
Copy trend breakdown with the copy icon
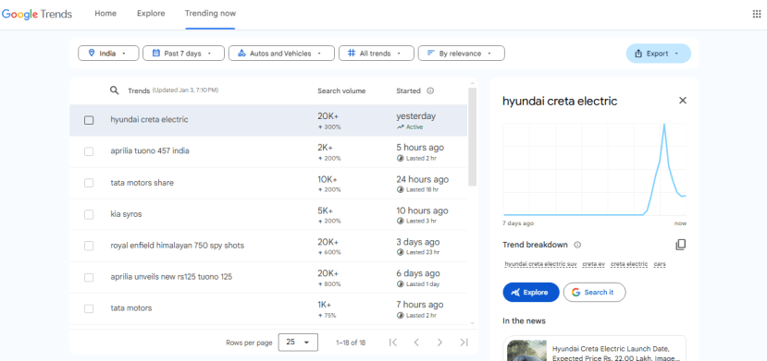(x=680, y=245)
